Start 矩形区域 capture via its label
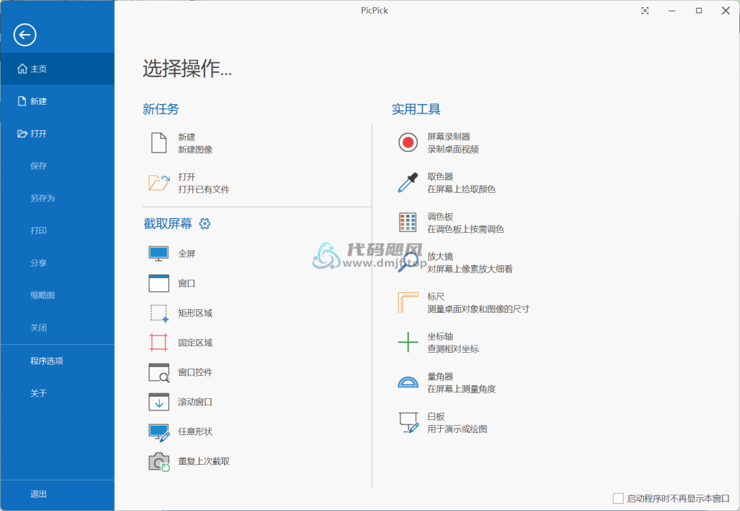Image resolution: width=740 pixels, height=511 pixels. point(195,313)
